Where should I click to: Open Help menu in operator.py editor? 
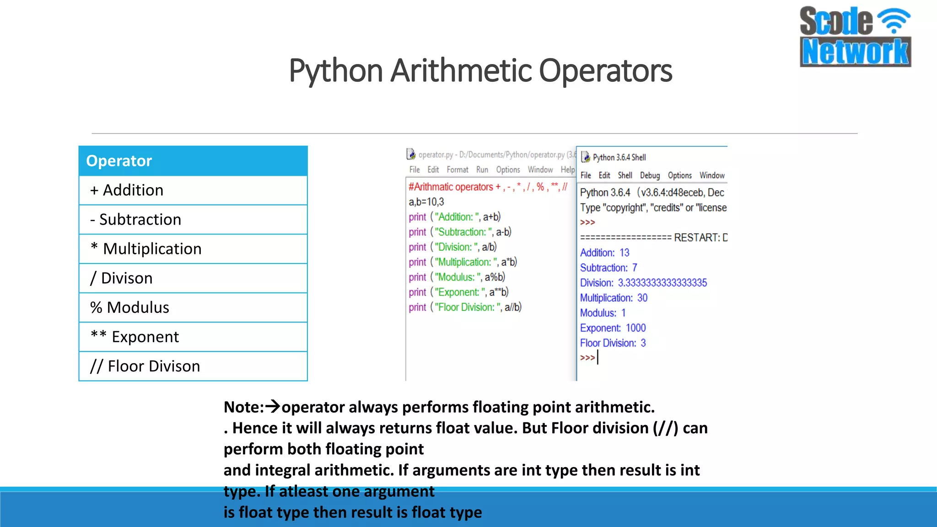tap(568, 170)
